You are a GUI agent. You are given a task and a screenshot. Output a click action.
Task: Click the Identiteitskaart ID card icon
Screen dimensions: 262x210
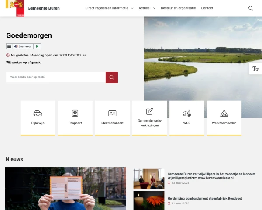click(x=112, y=113)
